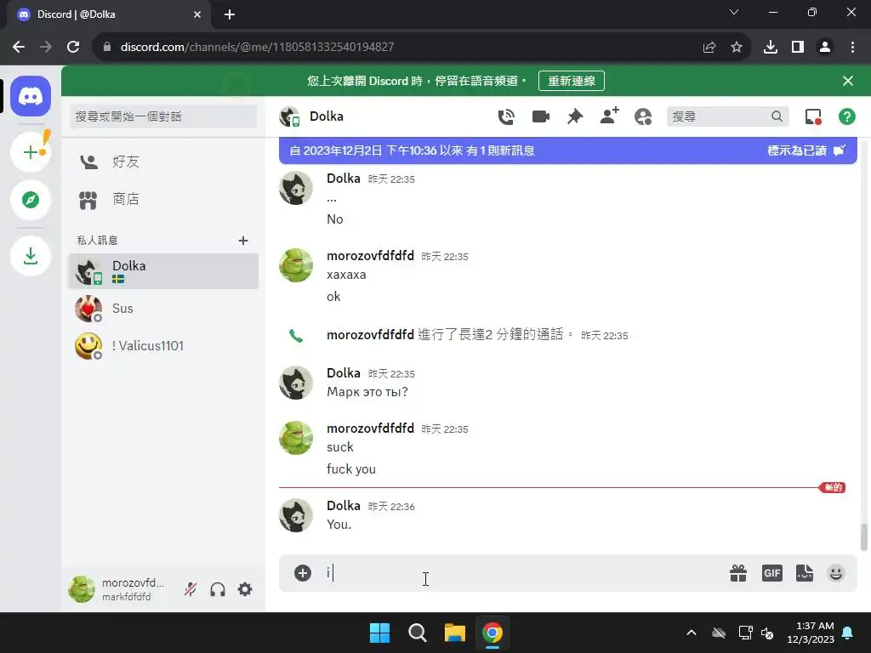The height and width of the screenshot is (653, 871).
Task: Open File Explorer from taskbar
Action: click(454, 633)
